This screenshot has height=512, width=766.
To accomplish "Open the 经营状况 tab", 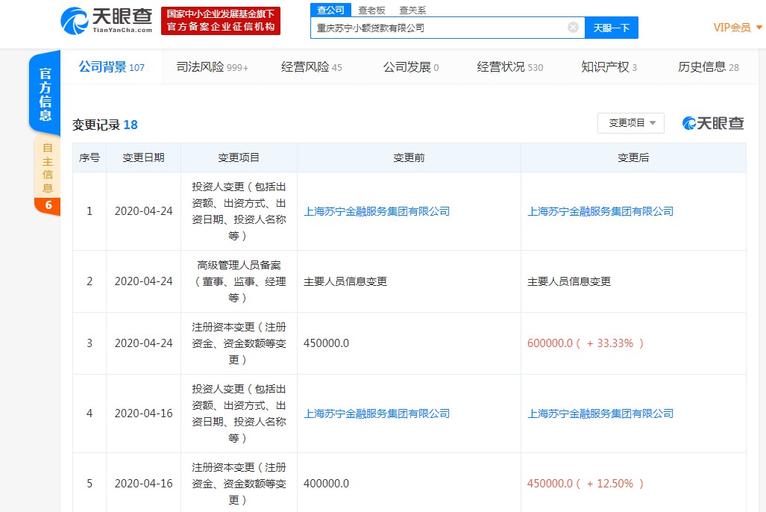I will 504,66.
